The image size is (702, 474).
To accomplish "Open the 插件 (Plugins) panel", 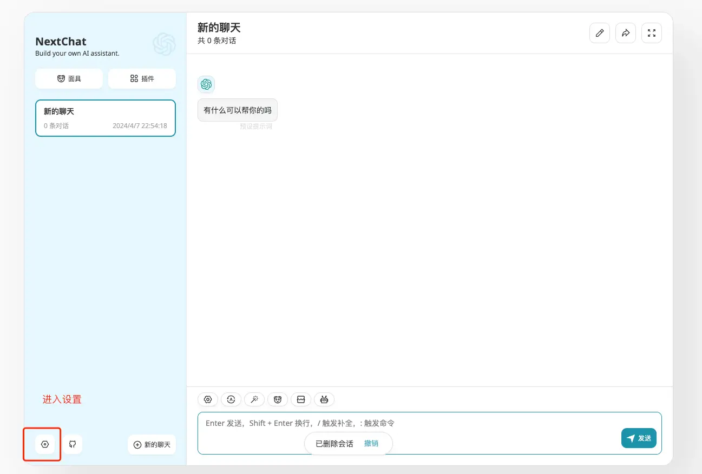I will [x=142, y=78].
